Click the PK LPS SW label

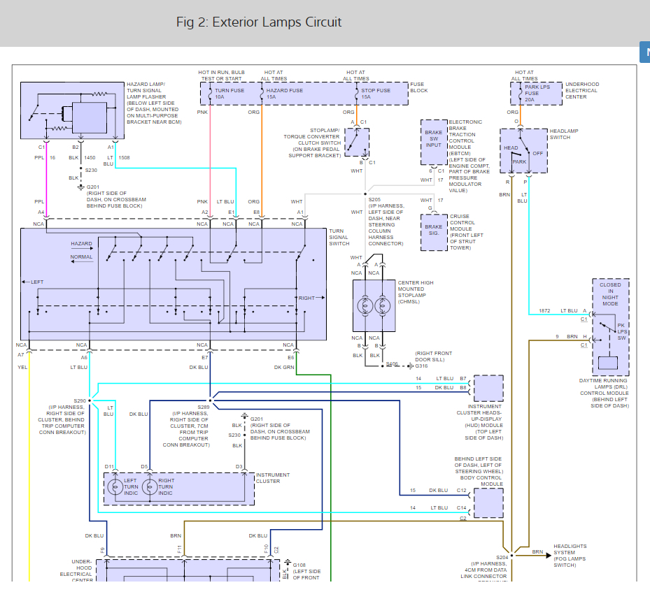coord(622,331)
